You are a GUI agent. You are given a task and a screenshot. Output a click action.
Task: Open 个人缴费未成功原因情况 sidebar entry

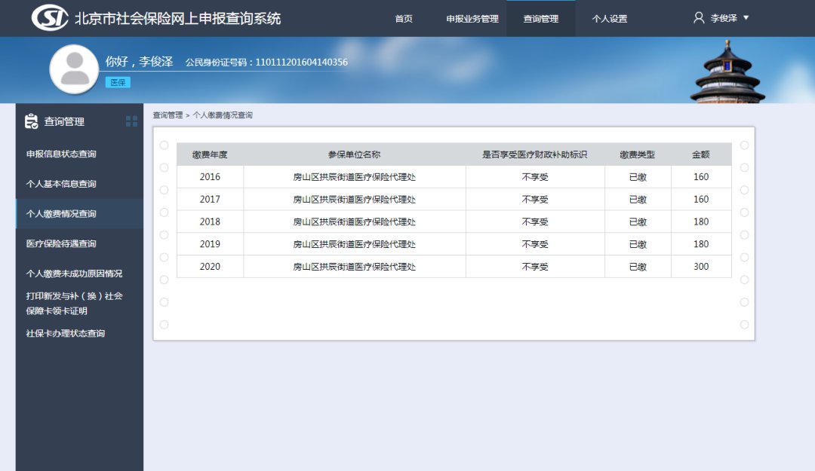[74, 274]
